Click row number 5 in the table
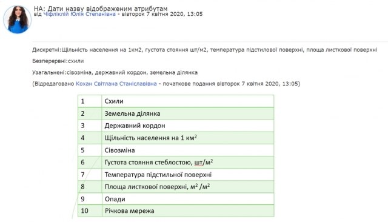388x222 pixels. point(90,150)
